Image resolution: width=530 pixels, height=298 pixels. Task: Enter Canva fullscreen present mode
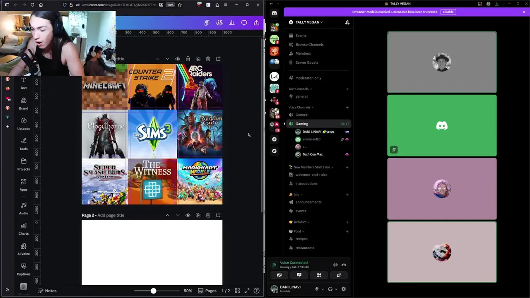[x=247, y=291]
